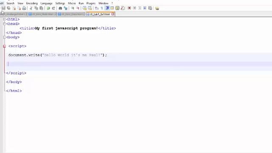Click the Playback macro icon
272x153 pixels.
(140, 8)
